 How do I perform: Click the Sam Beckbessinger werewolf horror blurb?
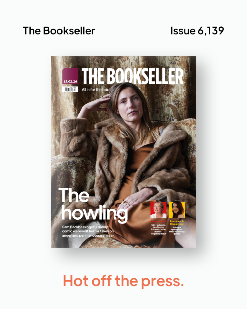click(x=88, y=231)
